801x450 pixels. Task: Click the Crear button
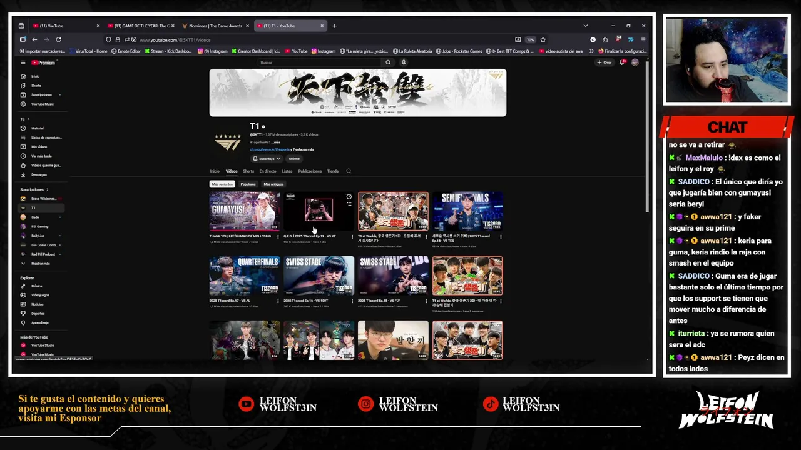[x=605, y=62]
